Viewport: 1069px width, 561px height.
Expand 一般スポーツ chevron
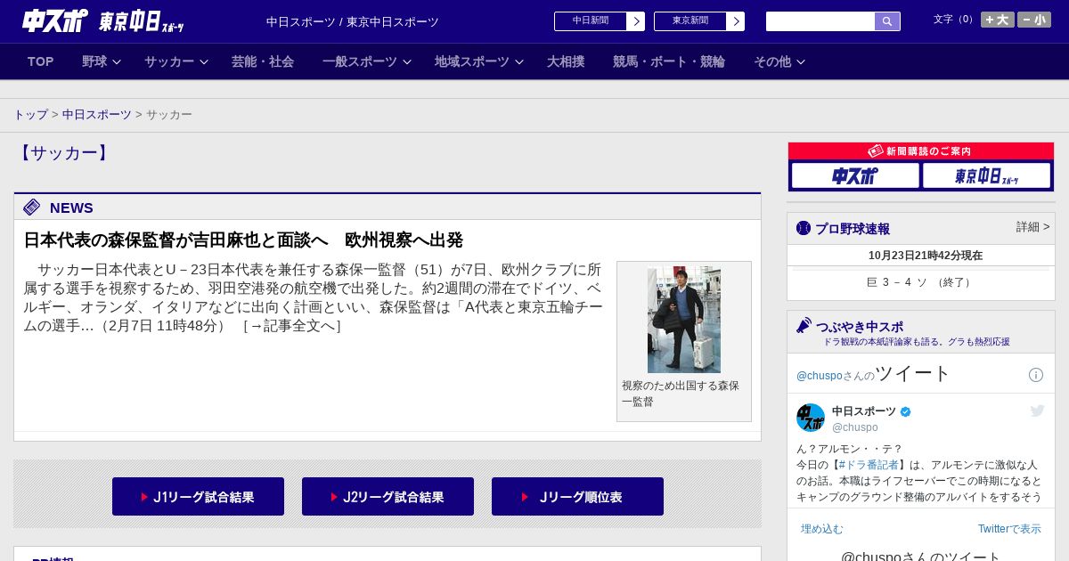click(x=407, y=62)
